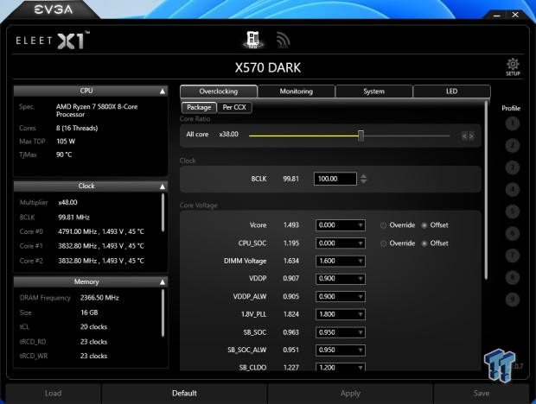Select Profile slot 2
Viewport: 536px width, 404px height.
coord(512,145)
